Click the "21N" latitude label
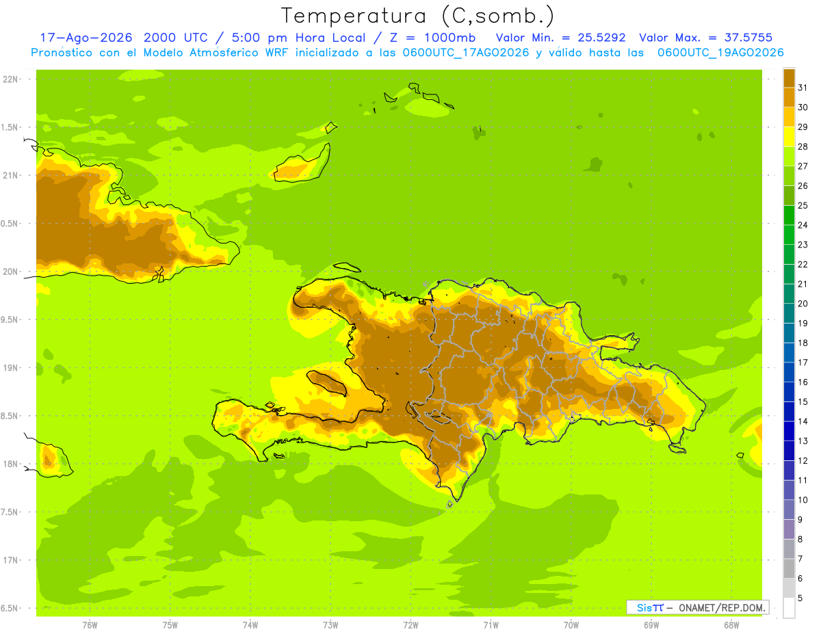The image size is (821, 634). [10, 175]
